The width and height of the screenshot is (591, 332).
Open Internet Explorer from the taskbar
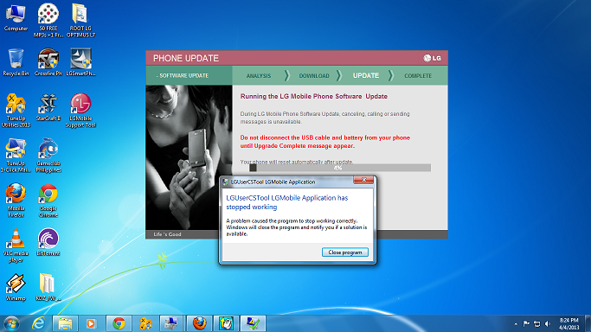click(x=38, y=323)
